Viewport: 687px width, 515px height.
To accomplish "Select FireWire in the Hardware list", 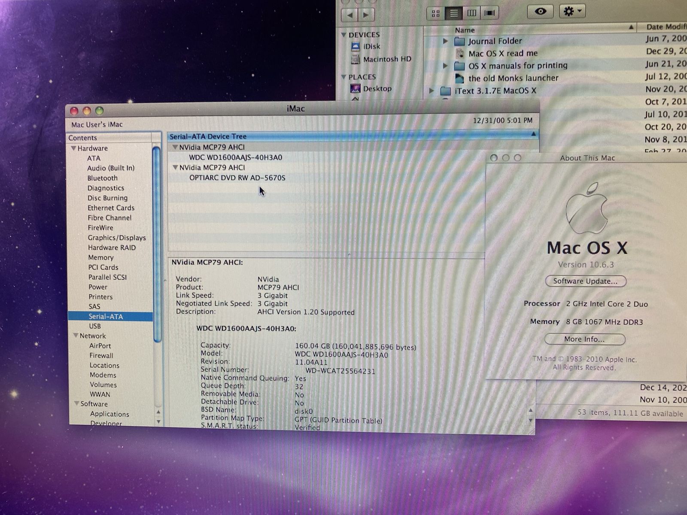I will [100, 227].
